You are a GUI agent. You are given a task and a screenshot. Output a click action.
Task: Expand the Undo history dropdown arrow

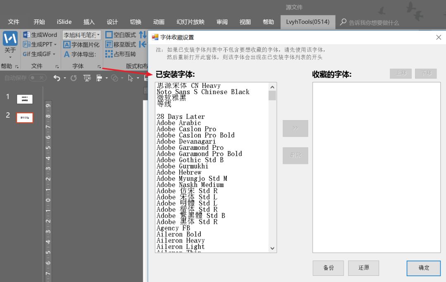65,78
